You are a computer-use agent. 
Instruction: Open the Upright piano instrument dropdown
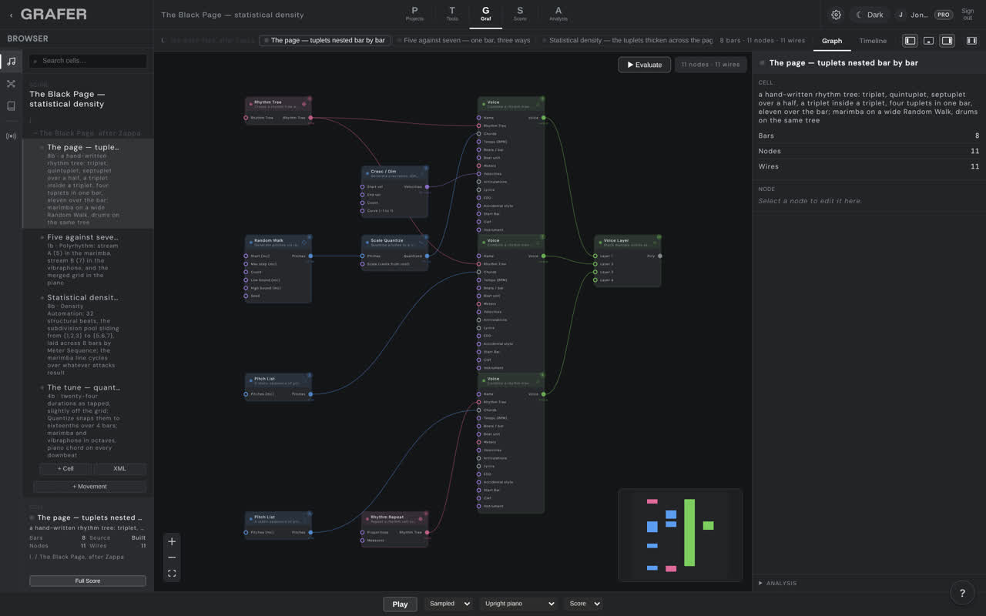click(x=519, y=604)
